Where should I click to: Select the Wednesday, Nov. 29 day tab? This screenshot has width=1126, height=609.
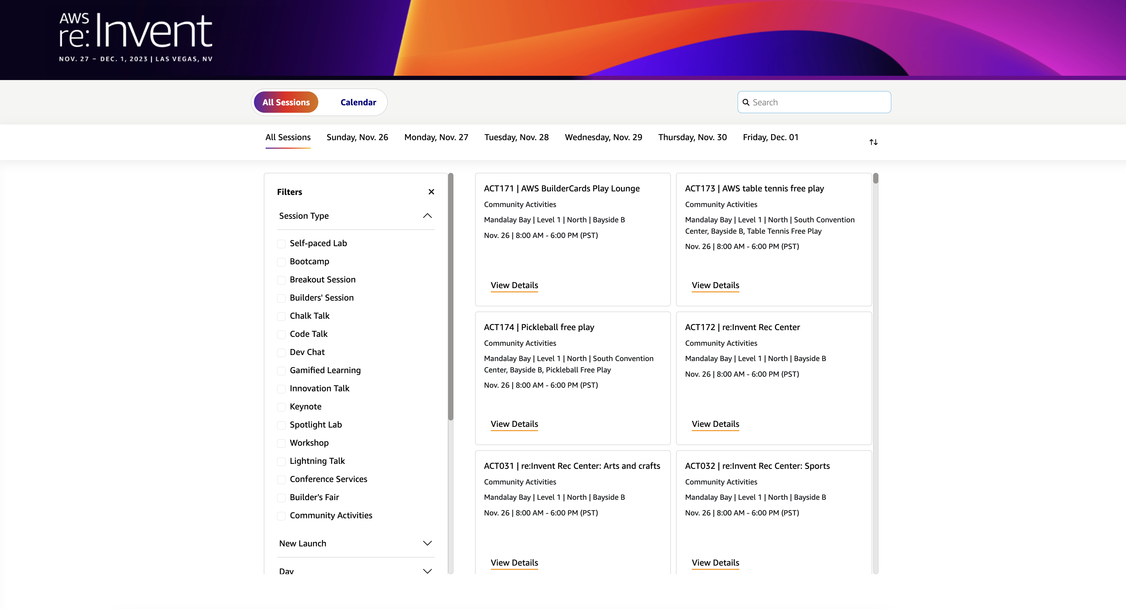[603, 137]
